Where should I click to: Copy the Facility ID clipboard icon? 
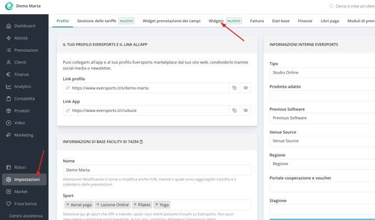point(141,142)
